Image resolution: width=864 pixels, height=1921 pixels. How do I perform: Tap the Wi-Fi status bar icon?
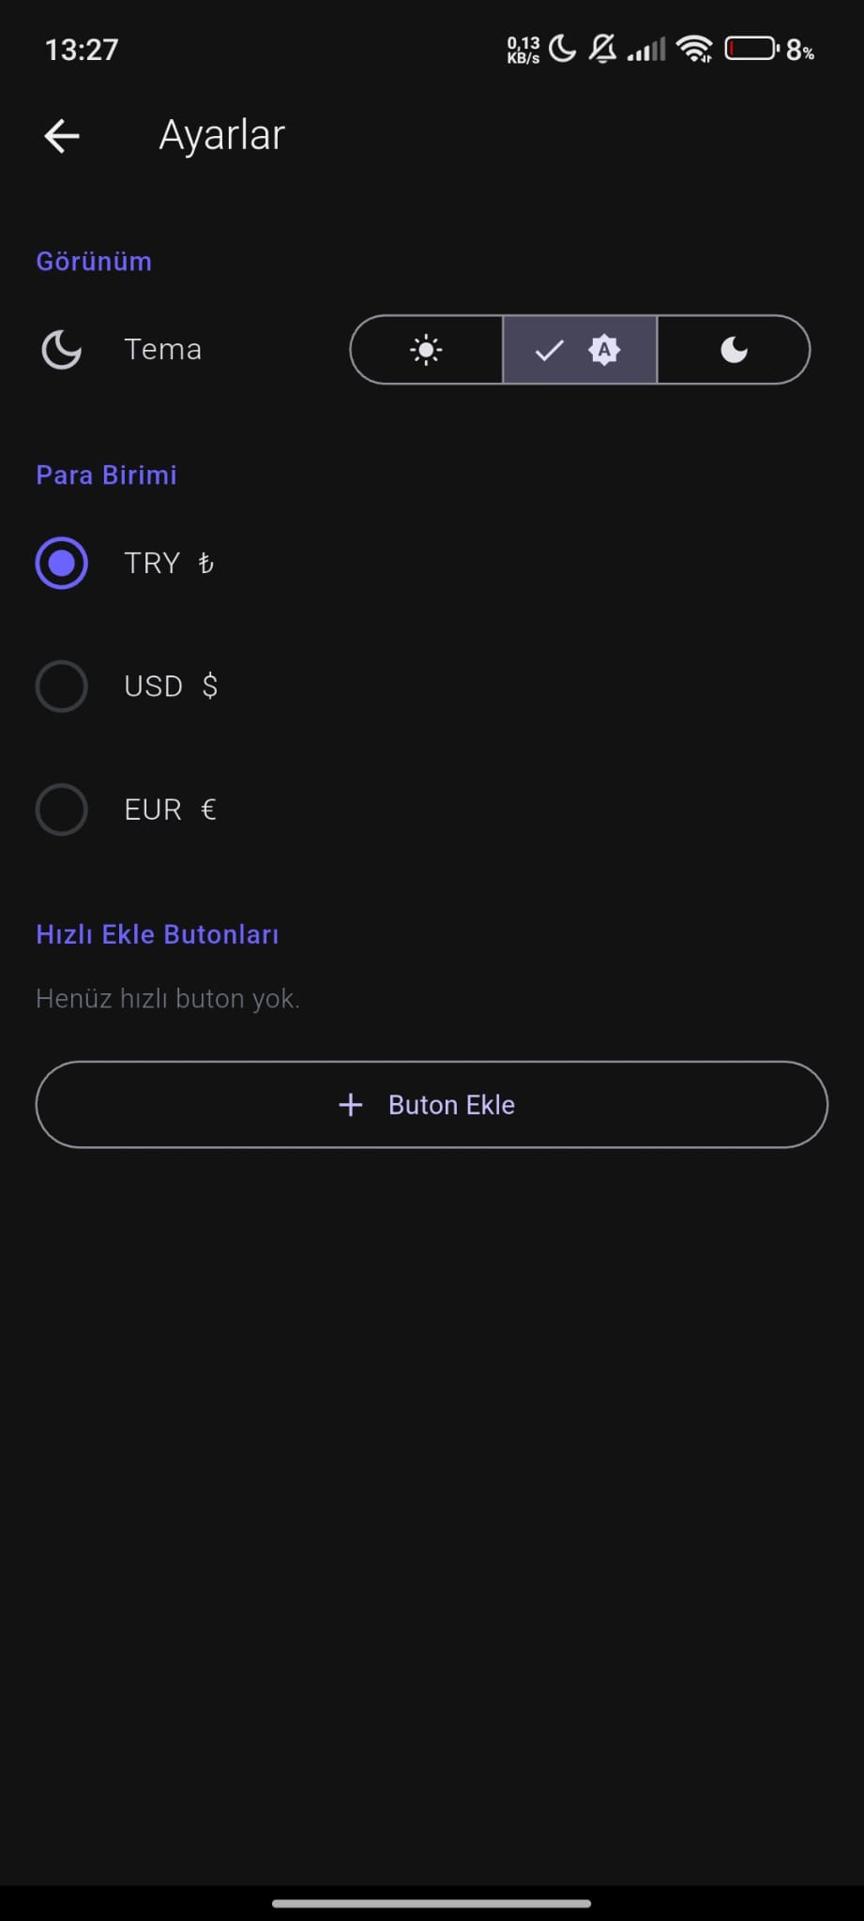(x=694, y=49)
